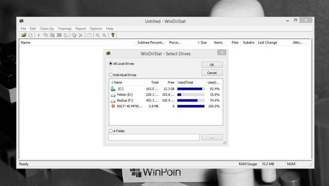Image resolution: width=329 pixels, height=186 pixels.
Task: Click the Explorer Here toolbar icon
Action: (52, 35)
